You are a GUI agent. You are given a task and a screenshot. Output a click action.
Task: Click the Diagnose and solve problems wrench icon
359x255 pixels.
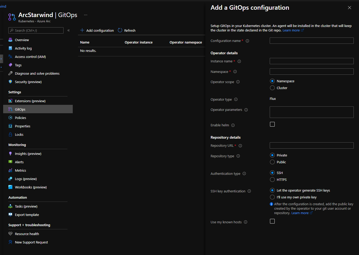(10, 73)
